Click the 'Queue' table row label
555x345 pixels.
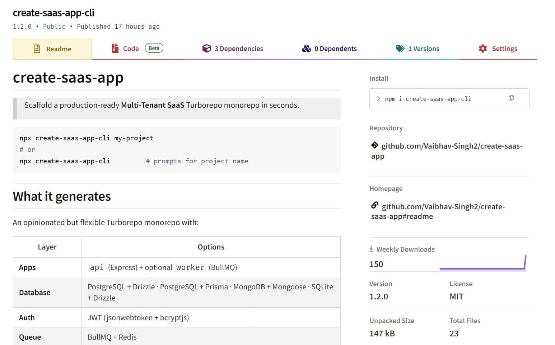30,337
